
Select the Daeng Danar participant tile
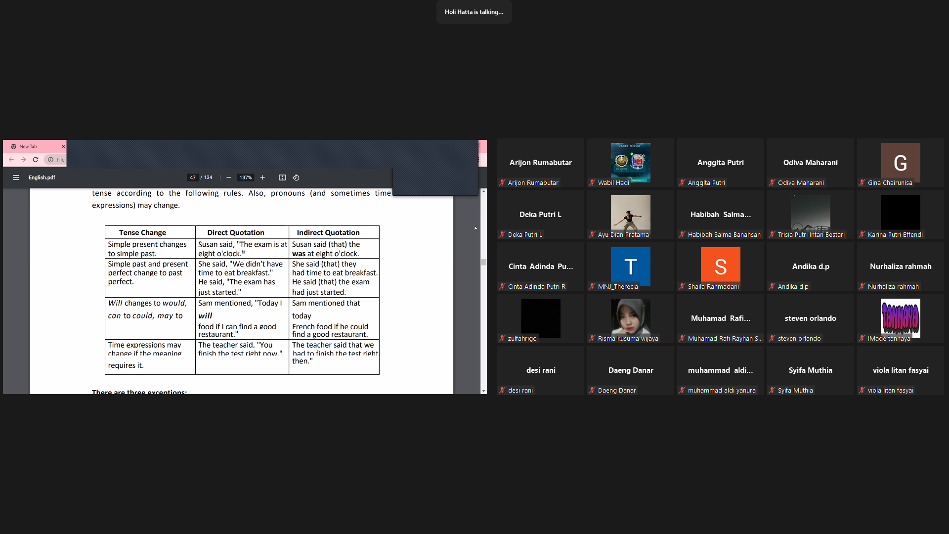coord(631,371)
